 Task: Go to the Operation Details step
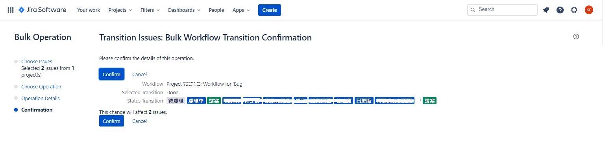[x=41, y=98]
